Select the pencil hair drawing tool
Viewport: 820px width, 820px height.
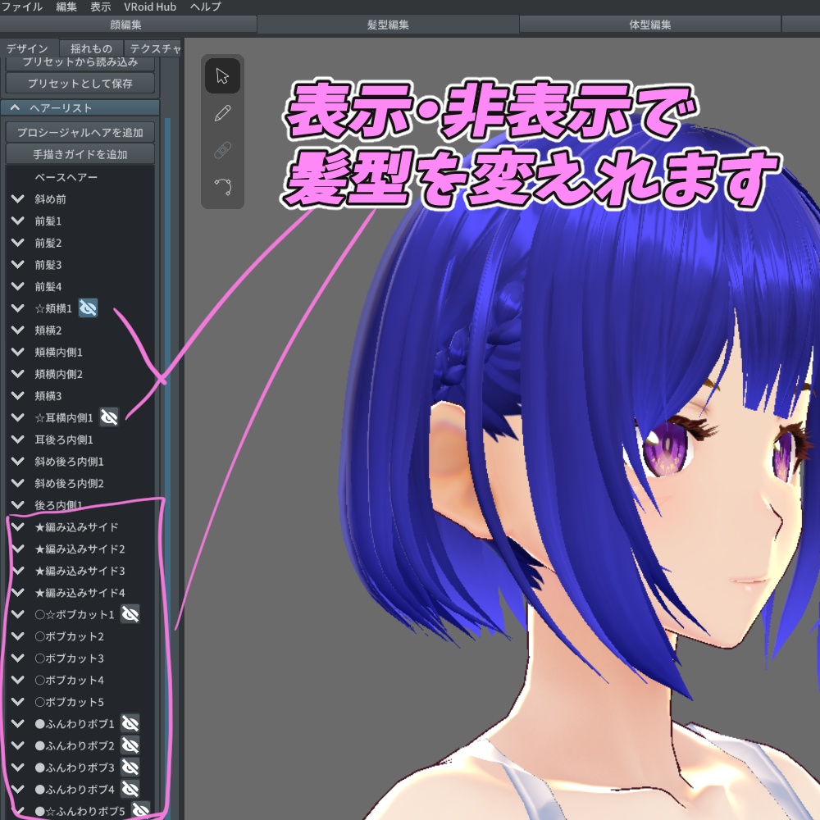click(x=221, y=112)
